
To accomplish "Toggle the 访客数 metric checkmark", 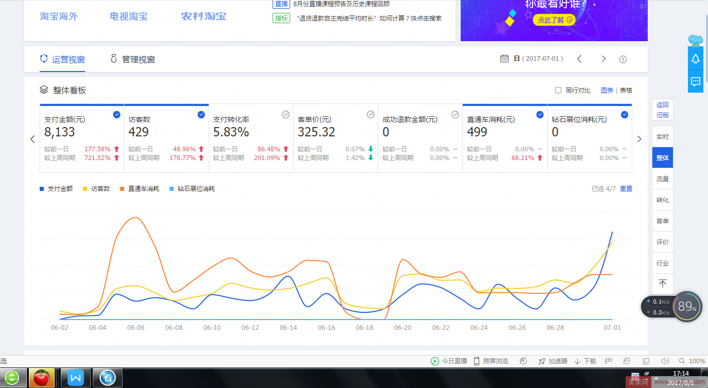I will coord(201,115).
